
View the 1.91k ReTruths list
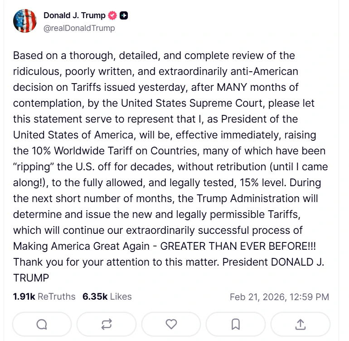pos(44,297)
